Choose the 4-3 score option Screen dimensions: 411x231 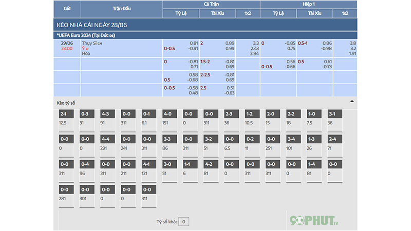(107, 114)
